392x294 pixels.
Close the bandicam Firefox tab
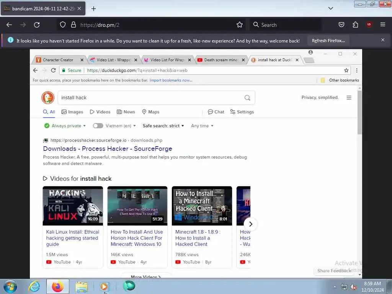tap(79, 8)
